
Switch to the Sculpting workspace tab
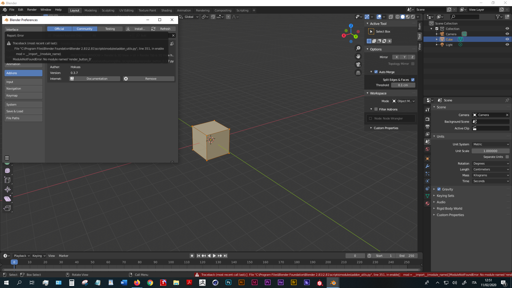(x=108, y=10)
